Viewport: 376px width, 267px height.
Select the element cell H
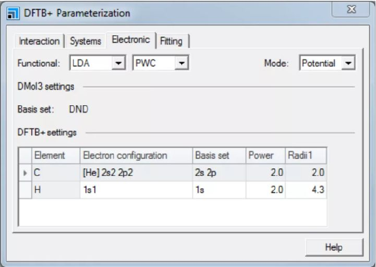point(56,190)
